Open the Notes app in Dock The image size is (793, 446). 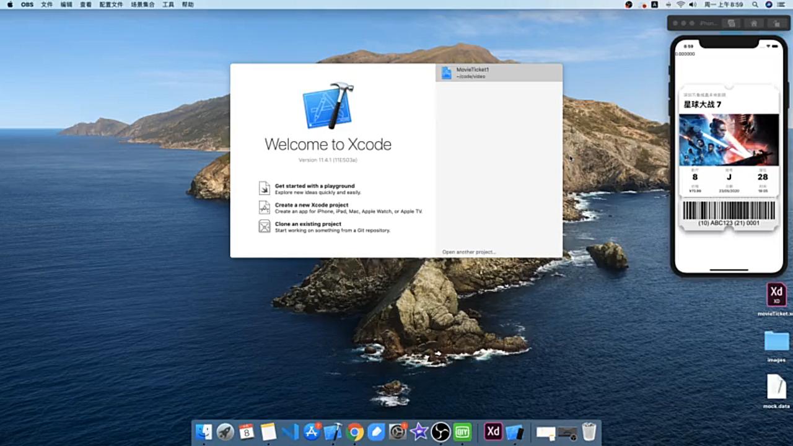(268, 432)
